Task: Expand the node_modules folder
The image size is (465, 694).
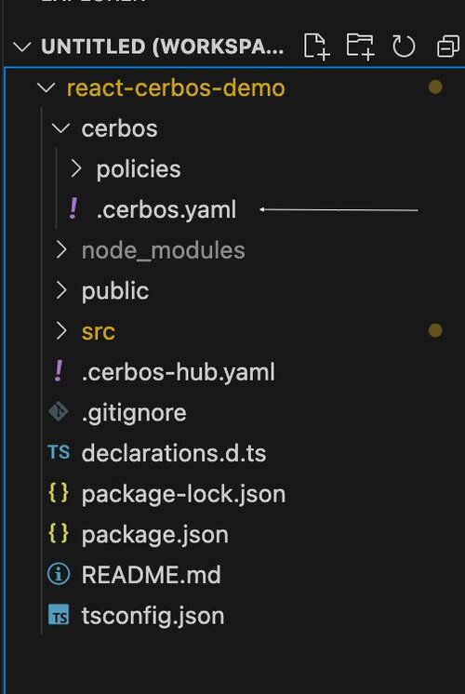Action: 61,250
